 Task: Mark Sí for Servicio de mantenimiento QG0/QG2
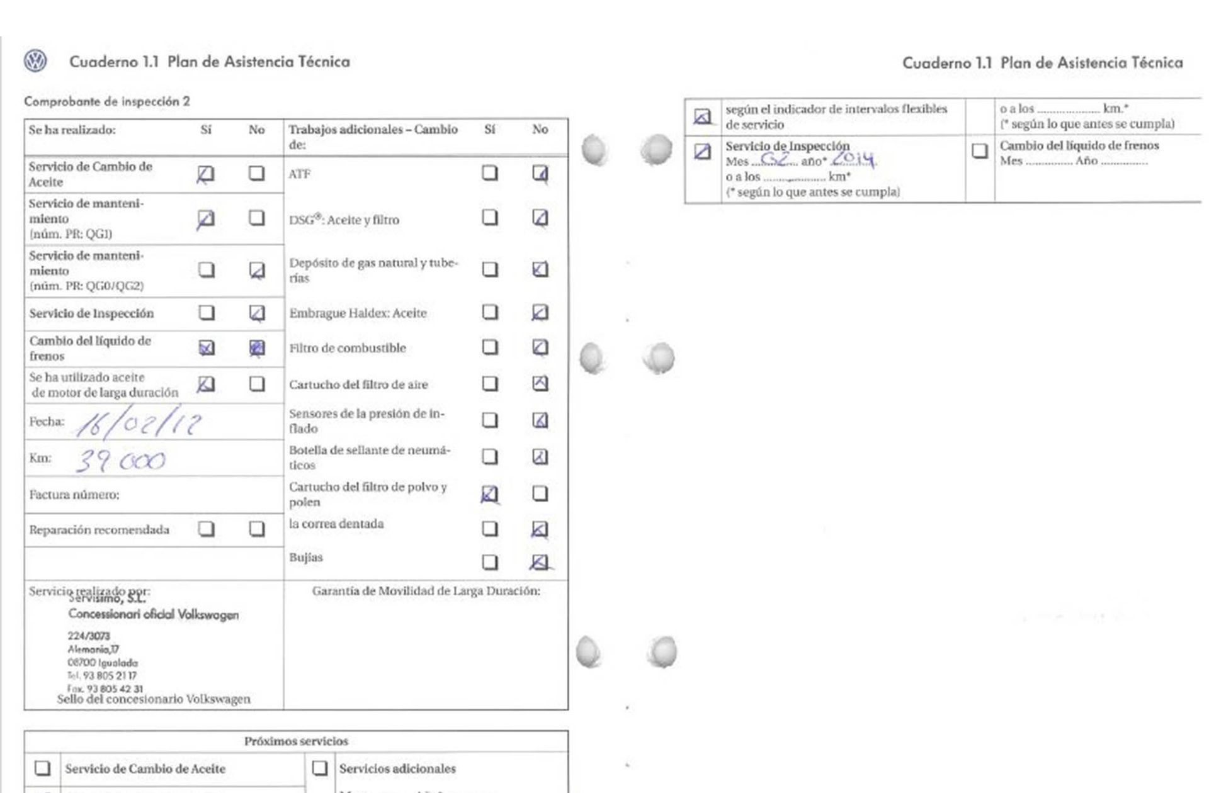click(207, 270)
